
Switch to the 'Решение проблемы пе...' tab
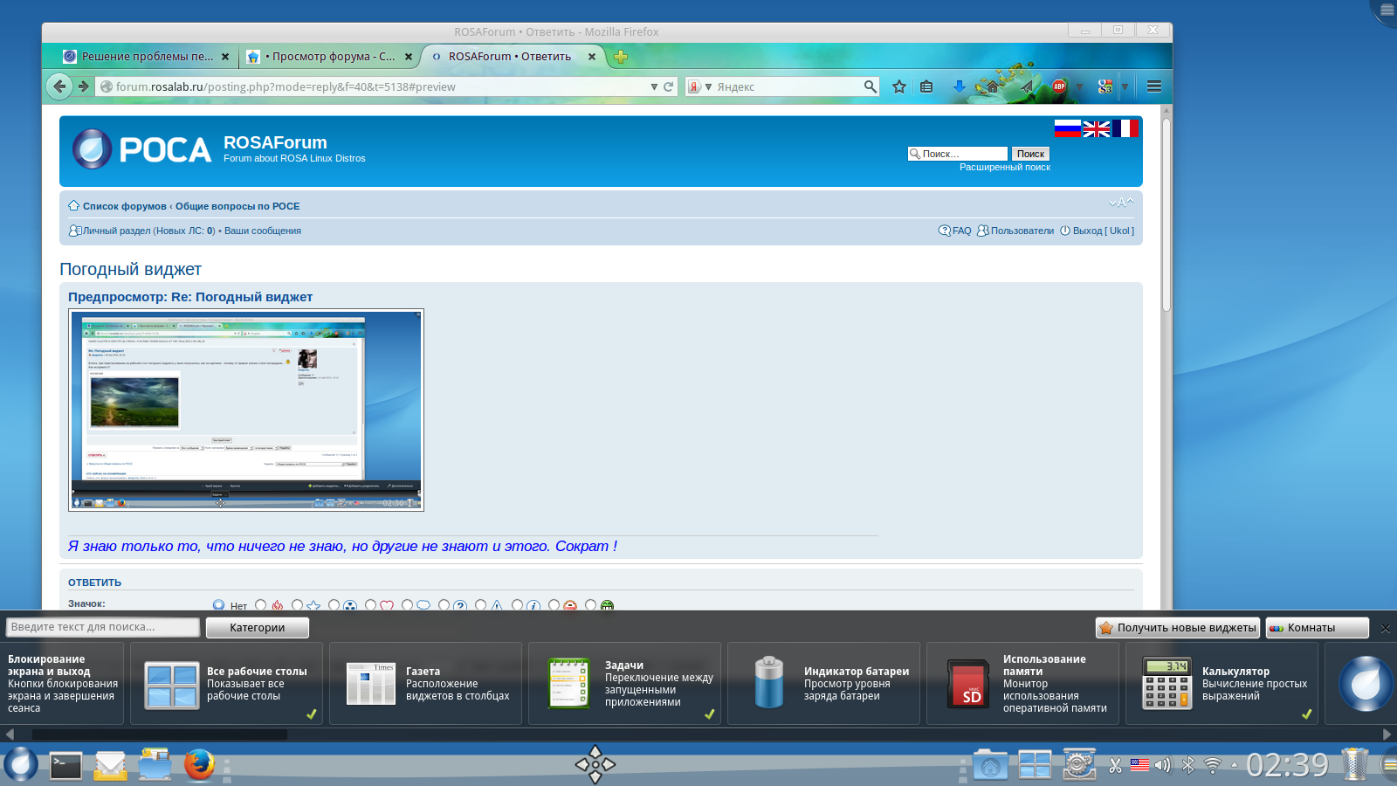coord(146,57)
